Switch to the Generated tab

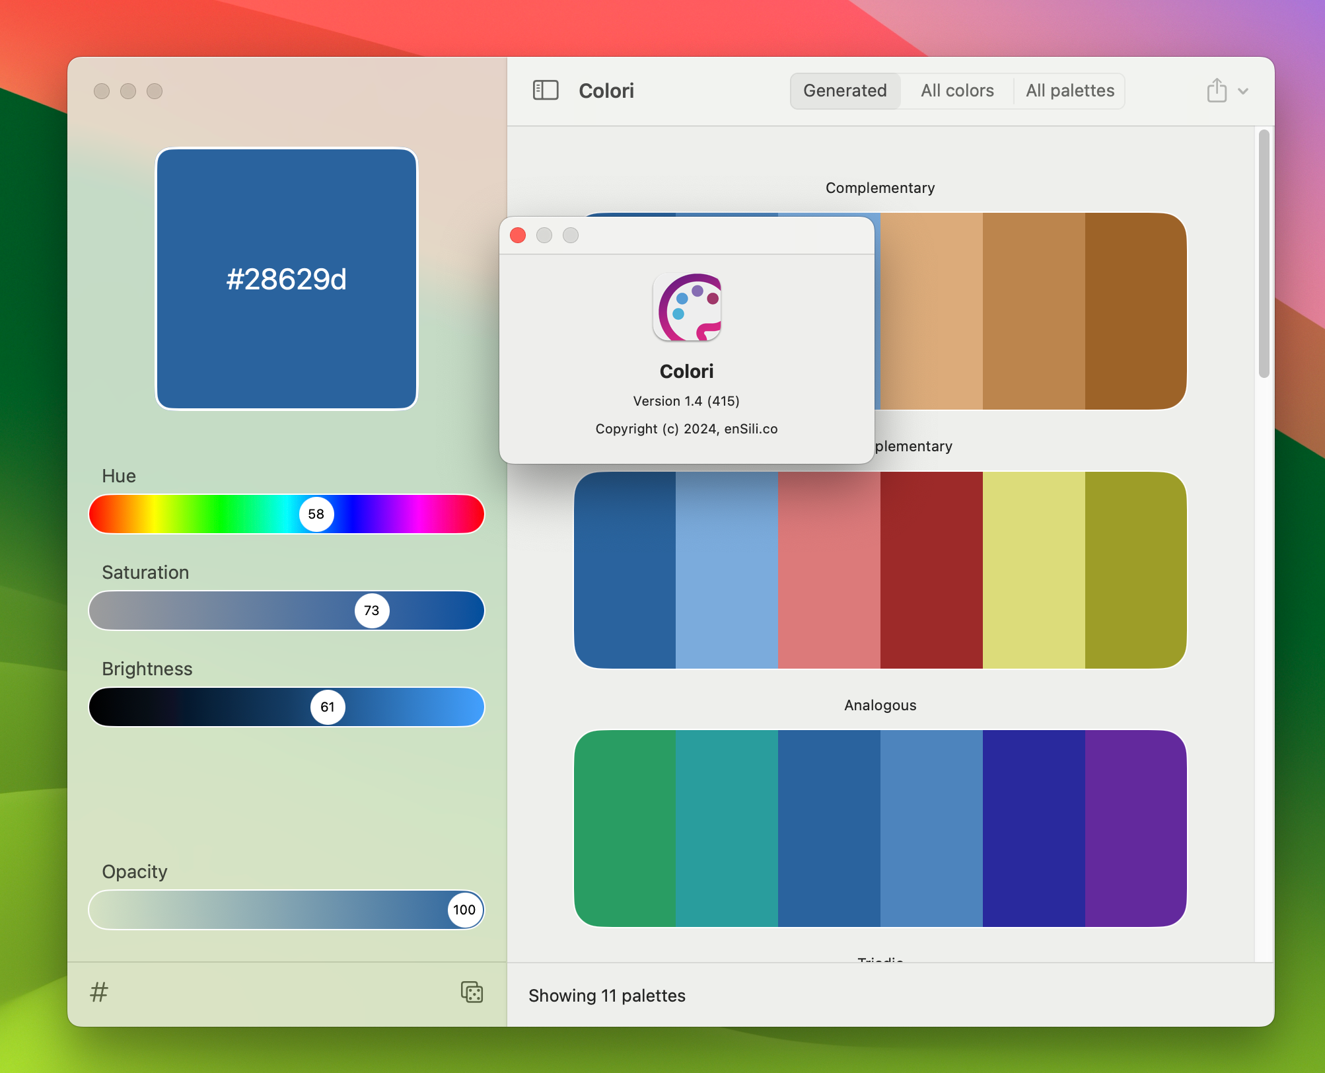click(x=842, y=91)
